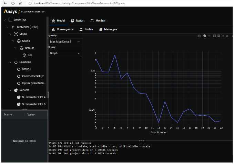
Task: Click the 'Middle = rotate' log line
Action: [x=99, y=146]
